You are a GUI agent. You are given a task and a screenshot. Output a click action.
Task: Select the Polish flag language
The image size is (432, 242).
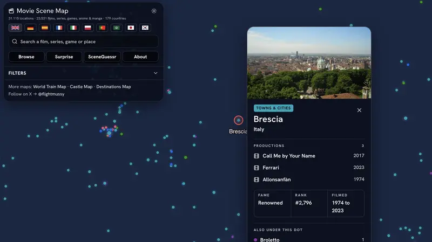tap(87, 28)
